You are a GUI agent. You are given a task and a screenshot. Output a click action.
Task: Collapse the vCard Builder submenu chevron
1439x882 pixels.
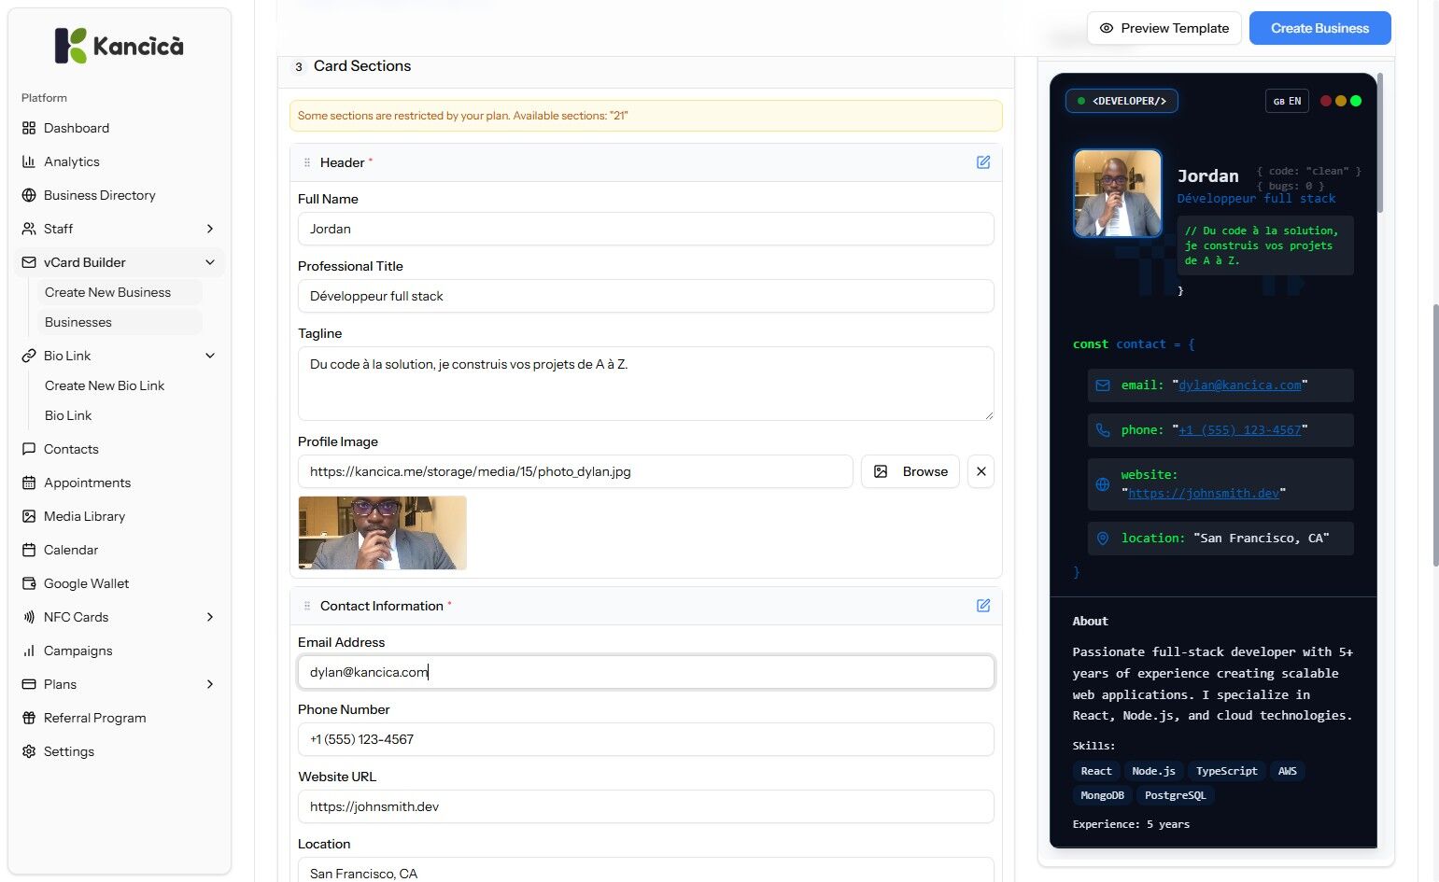[x=210, y=262]
